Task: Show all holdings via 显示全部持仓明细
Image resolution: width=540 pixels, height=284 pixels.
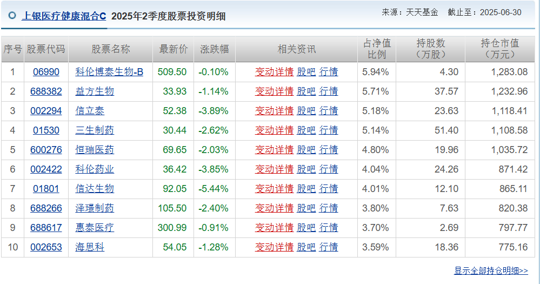Action: click(x=491, y=271)
